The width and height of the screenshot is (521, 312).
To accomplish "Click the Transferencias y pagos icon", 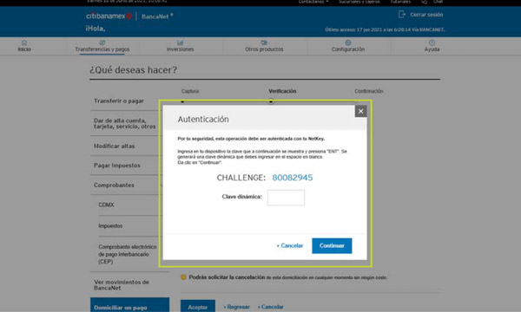I will click(x=102, y=42).
